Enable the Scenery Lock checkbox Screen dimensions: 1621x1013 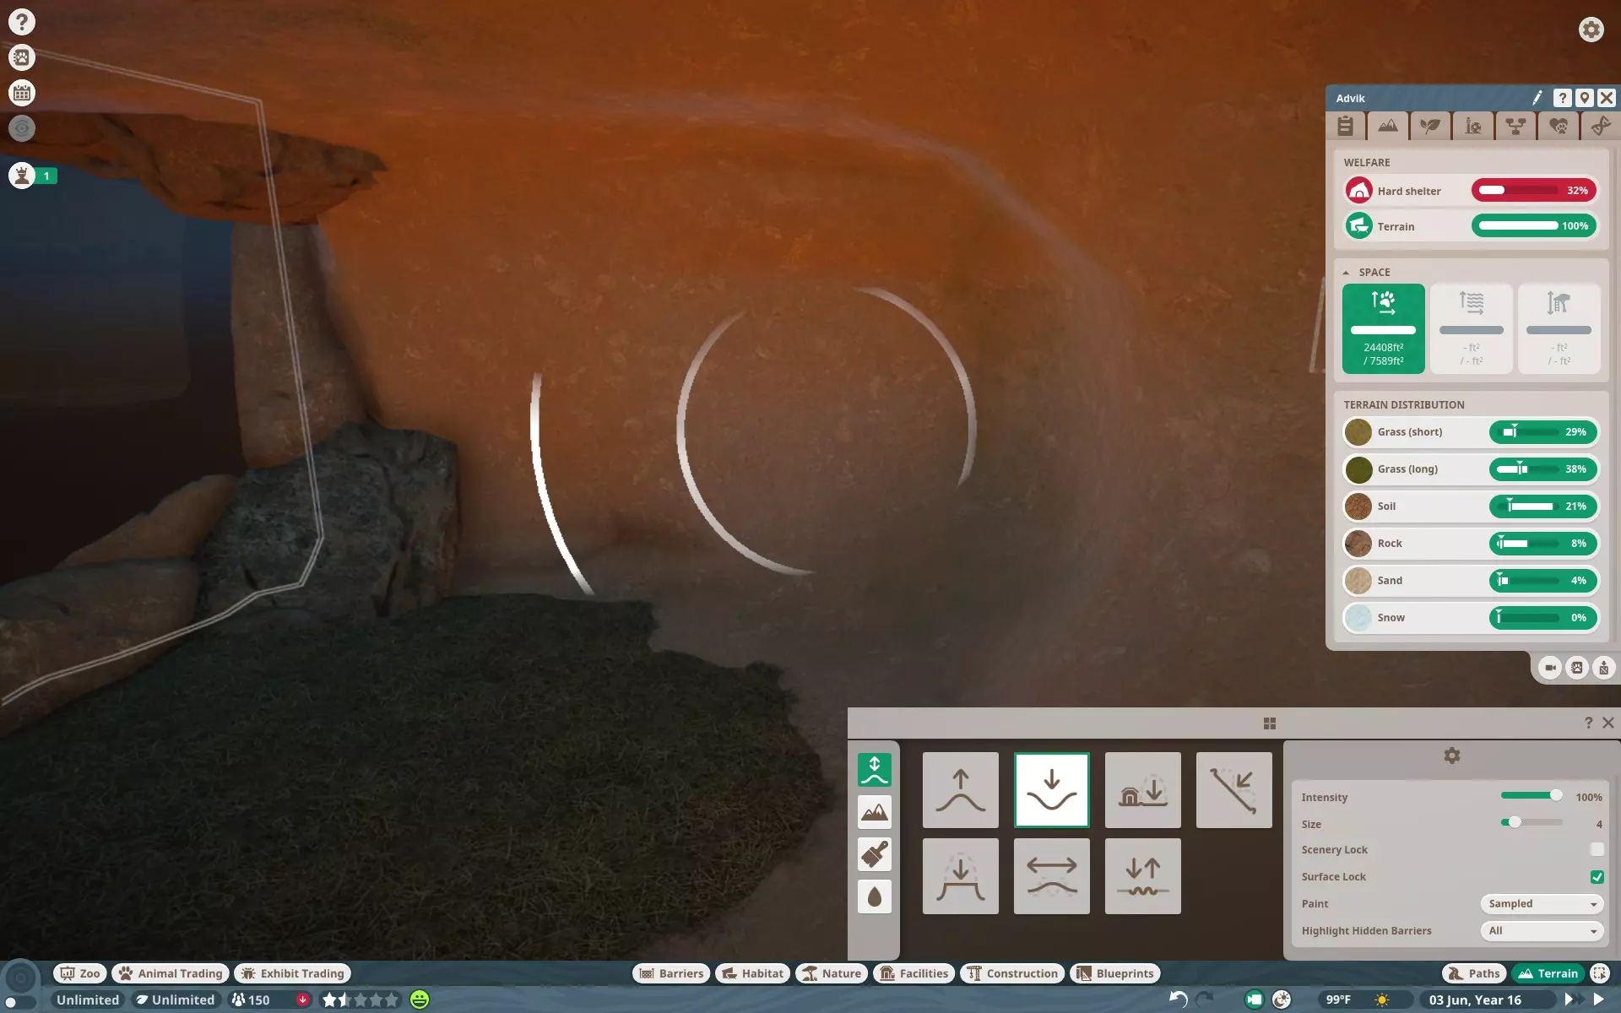(x=1597, y=849)
